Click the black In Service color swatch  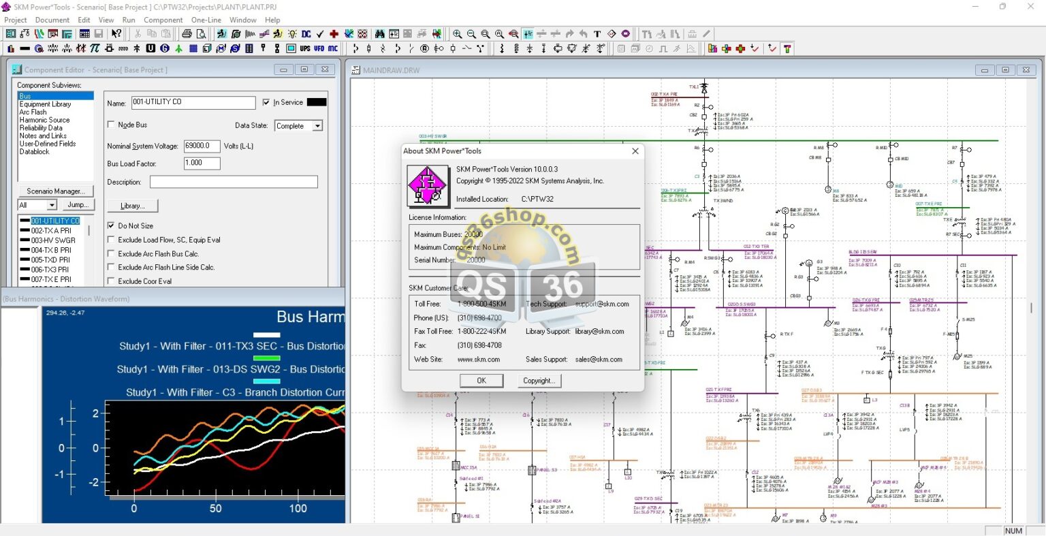[x=317, y=102]
